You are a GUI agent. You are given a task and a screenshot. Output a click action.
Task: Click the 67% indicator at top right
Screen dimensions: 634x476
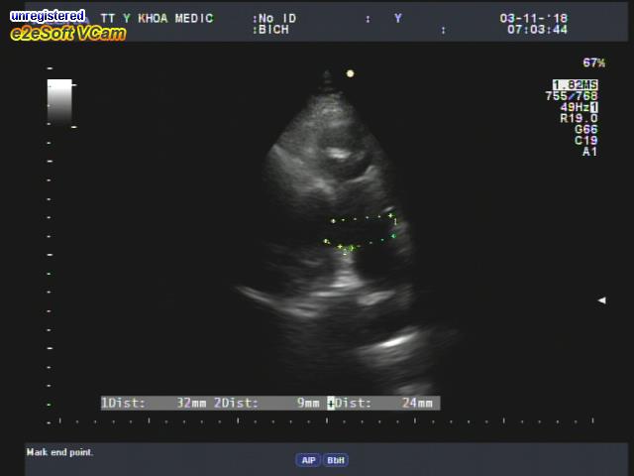(593, 62)
